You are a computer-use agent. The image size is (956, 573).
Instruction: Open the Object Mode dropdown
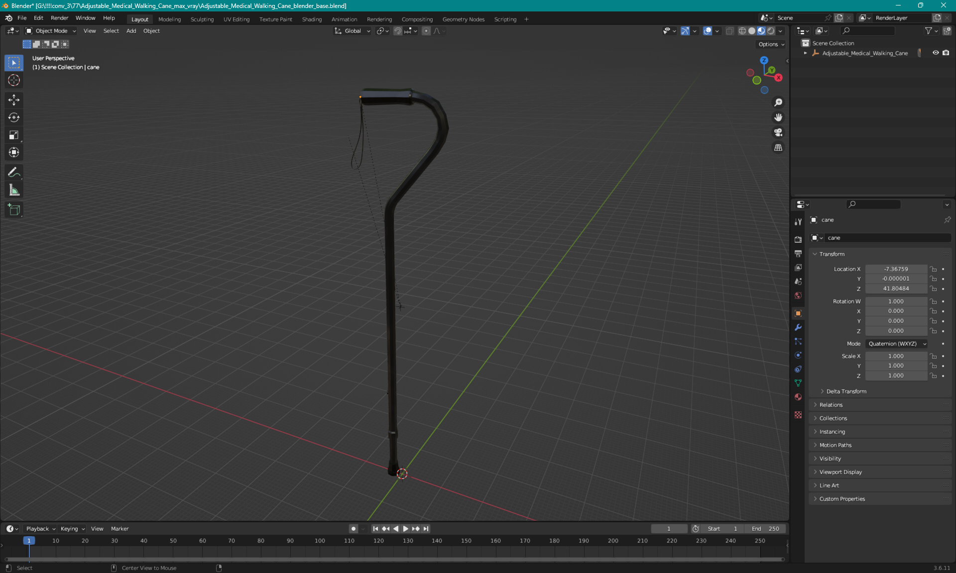coord(51,31)
